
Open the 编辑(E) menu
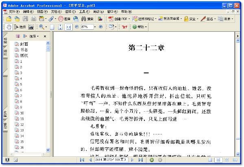coord(28,11)
